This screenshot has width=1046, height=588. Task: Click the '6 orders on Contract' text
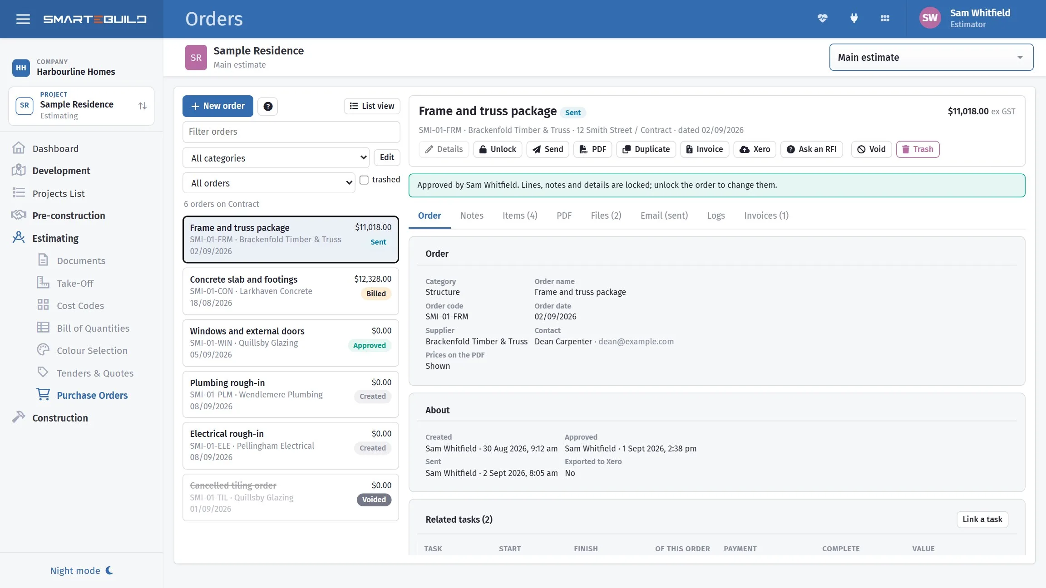pos(222,204)
